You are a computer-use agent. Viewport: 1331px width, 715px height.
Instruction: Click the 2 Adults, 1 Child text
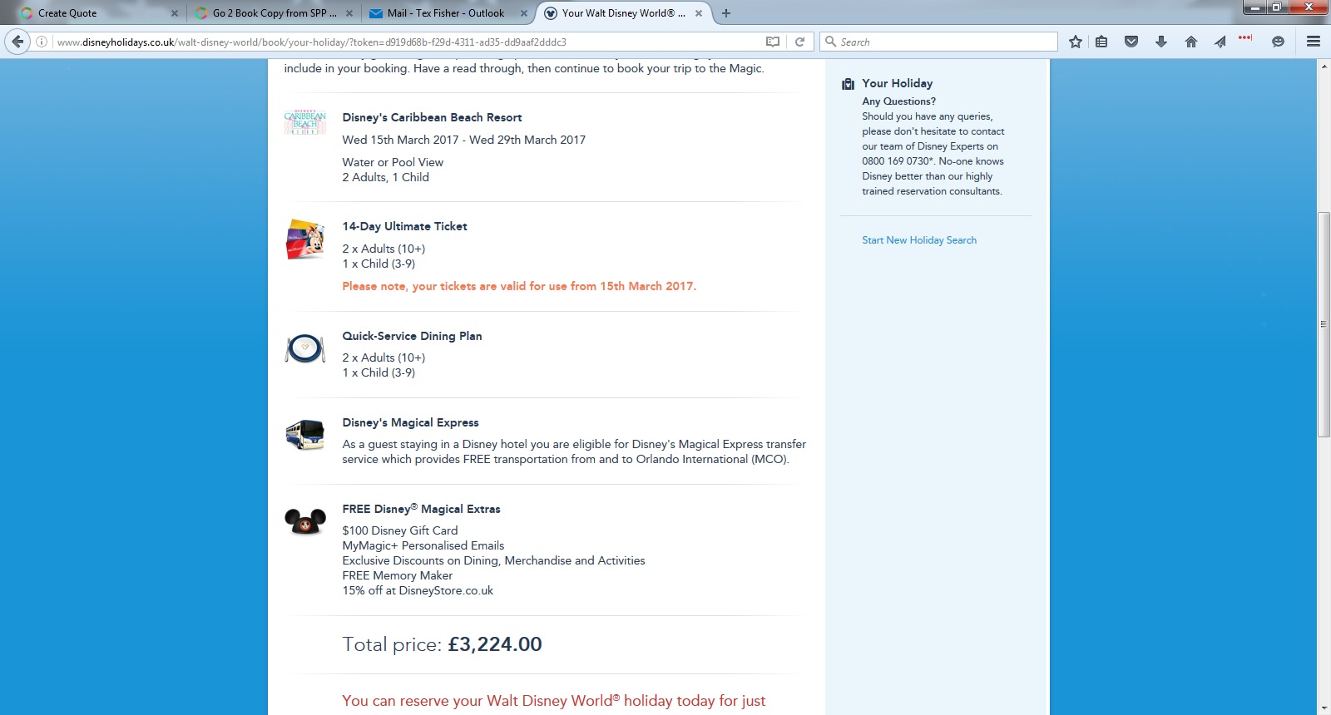point(386,177)
